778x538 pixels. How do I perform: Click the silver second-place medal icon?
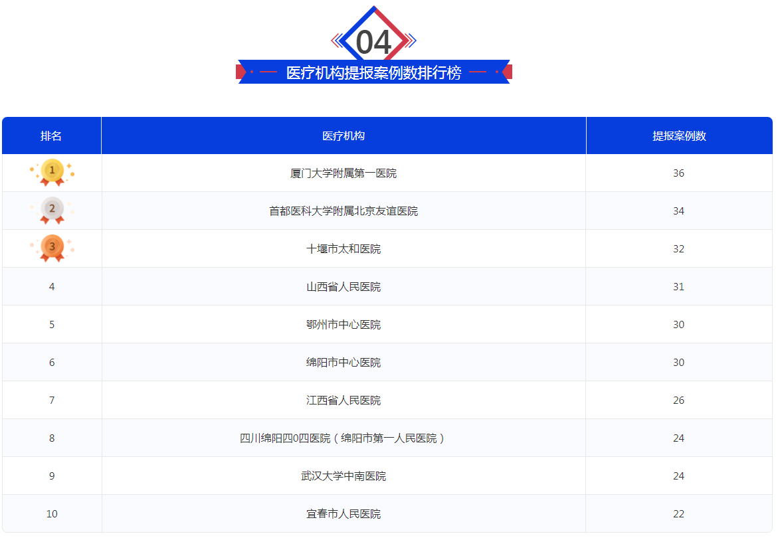click(52, 210)
